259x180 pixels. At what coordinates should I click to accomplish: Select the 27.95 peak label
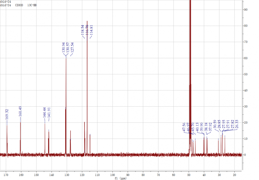click(224, 124)
